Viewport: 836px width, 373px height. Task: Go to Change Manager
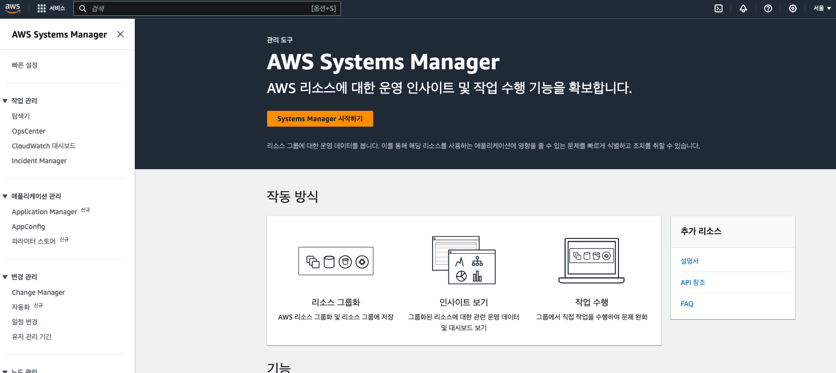tap(38, 292)
